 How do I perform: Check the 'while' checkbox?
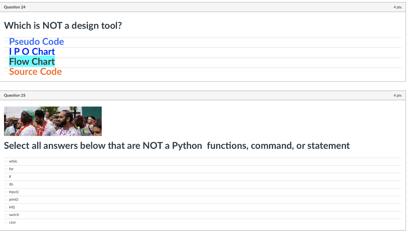point(6,162)
